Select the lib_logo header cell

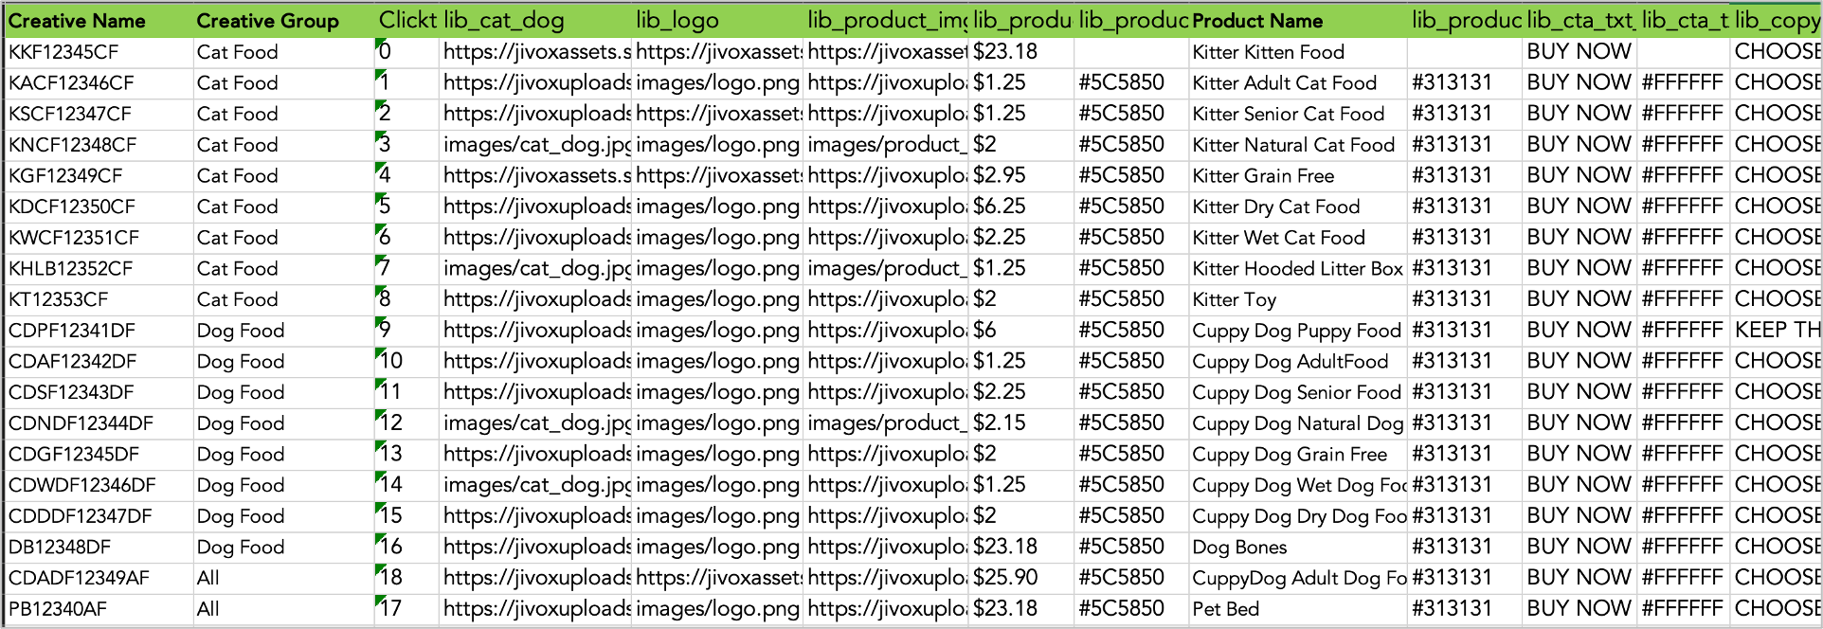tap(718, 21)
